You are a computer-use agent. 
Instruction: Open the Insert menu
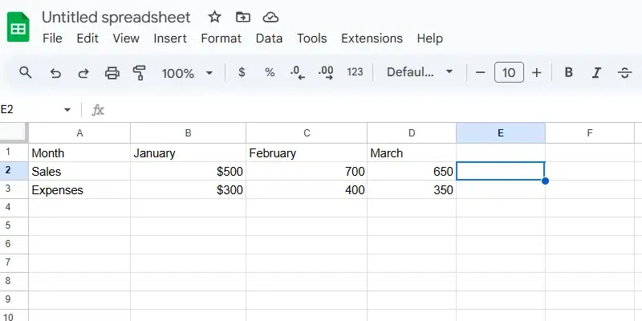(x=170, y=39)
